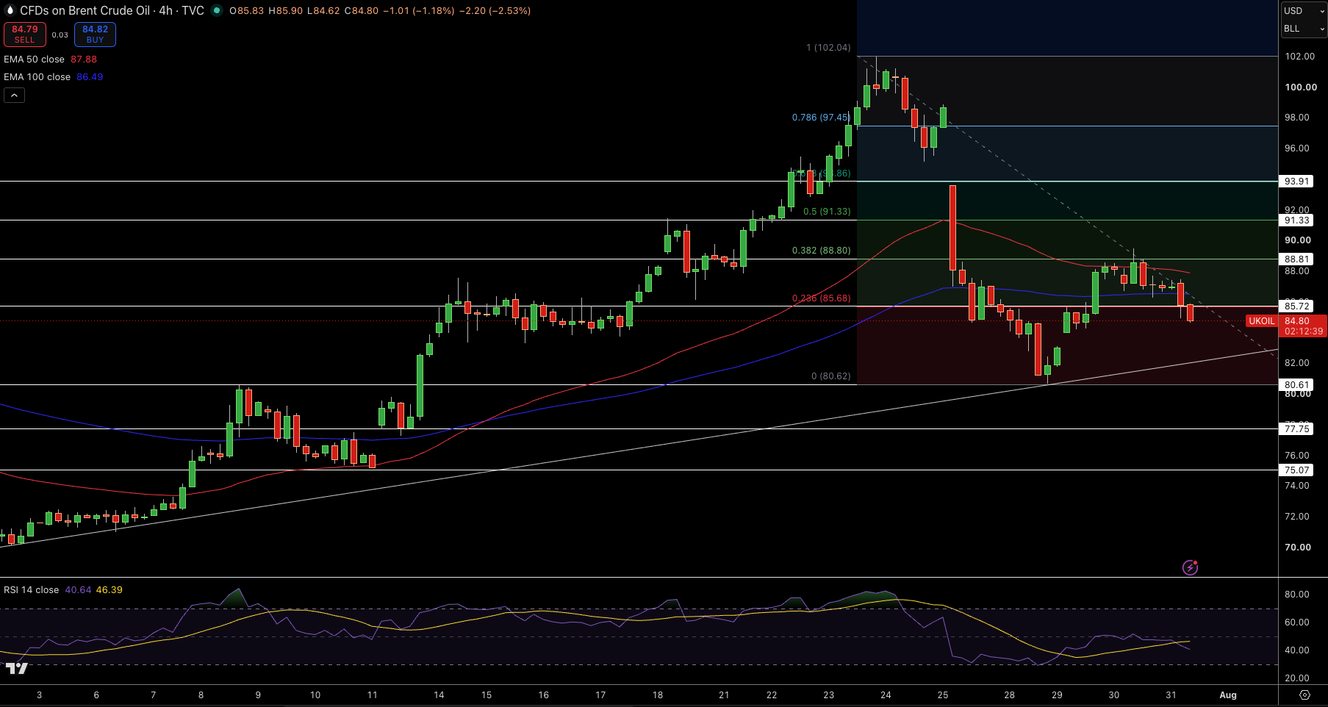Click the SELL 84.79 button

point(25,35)
